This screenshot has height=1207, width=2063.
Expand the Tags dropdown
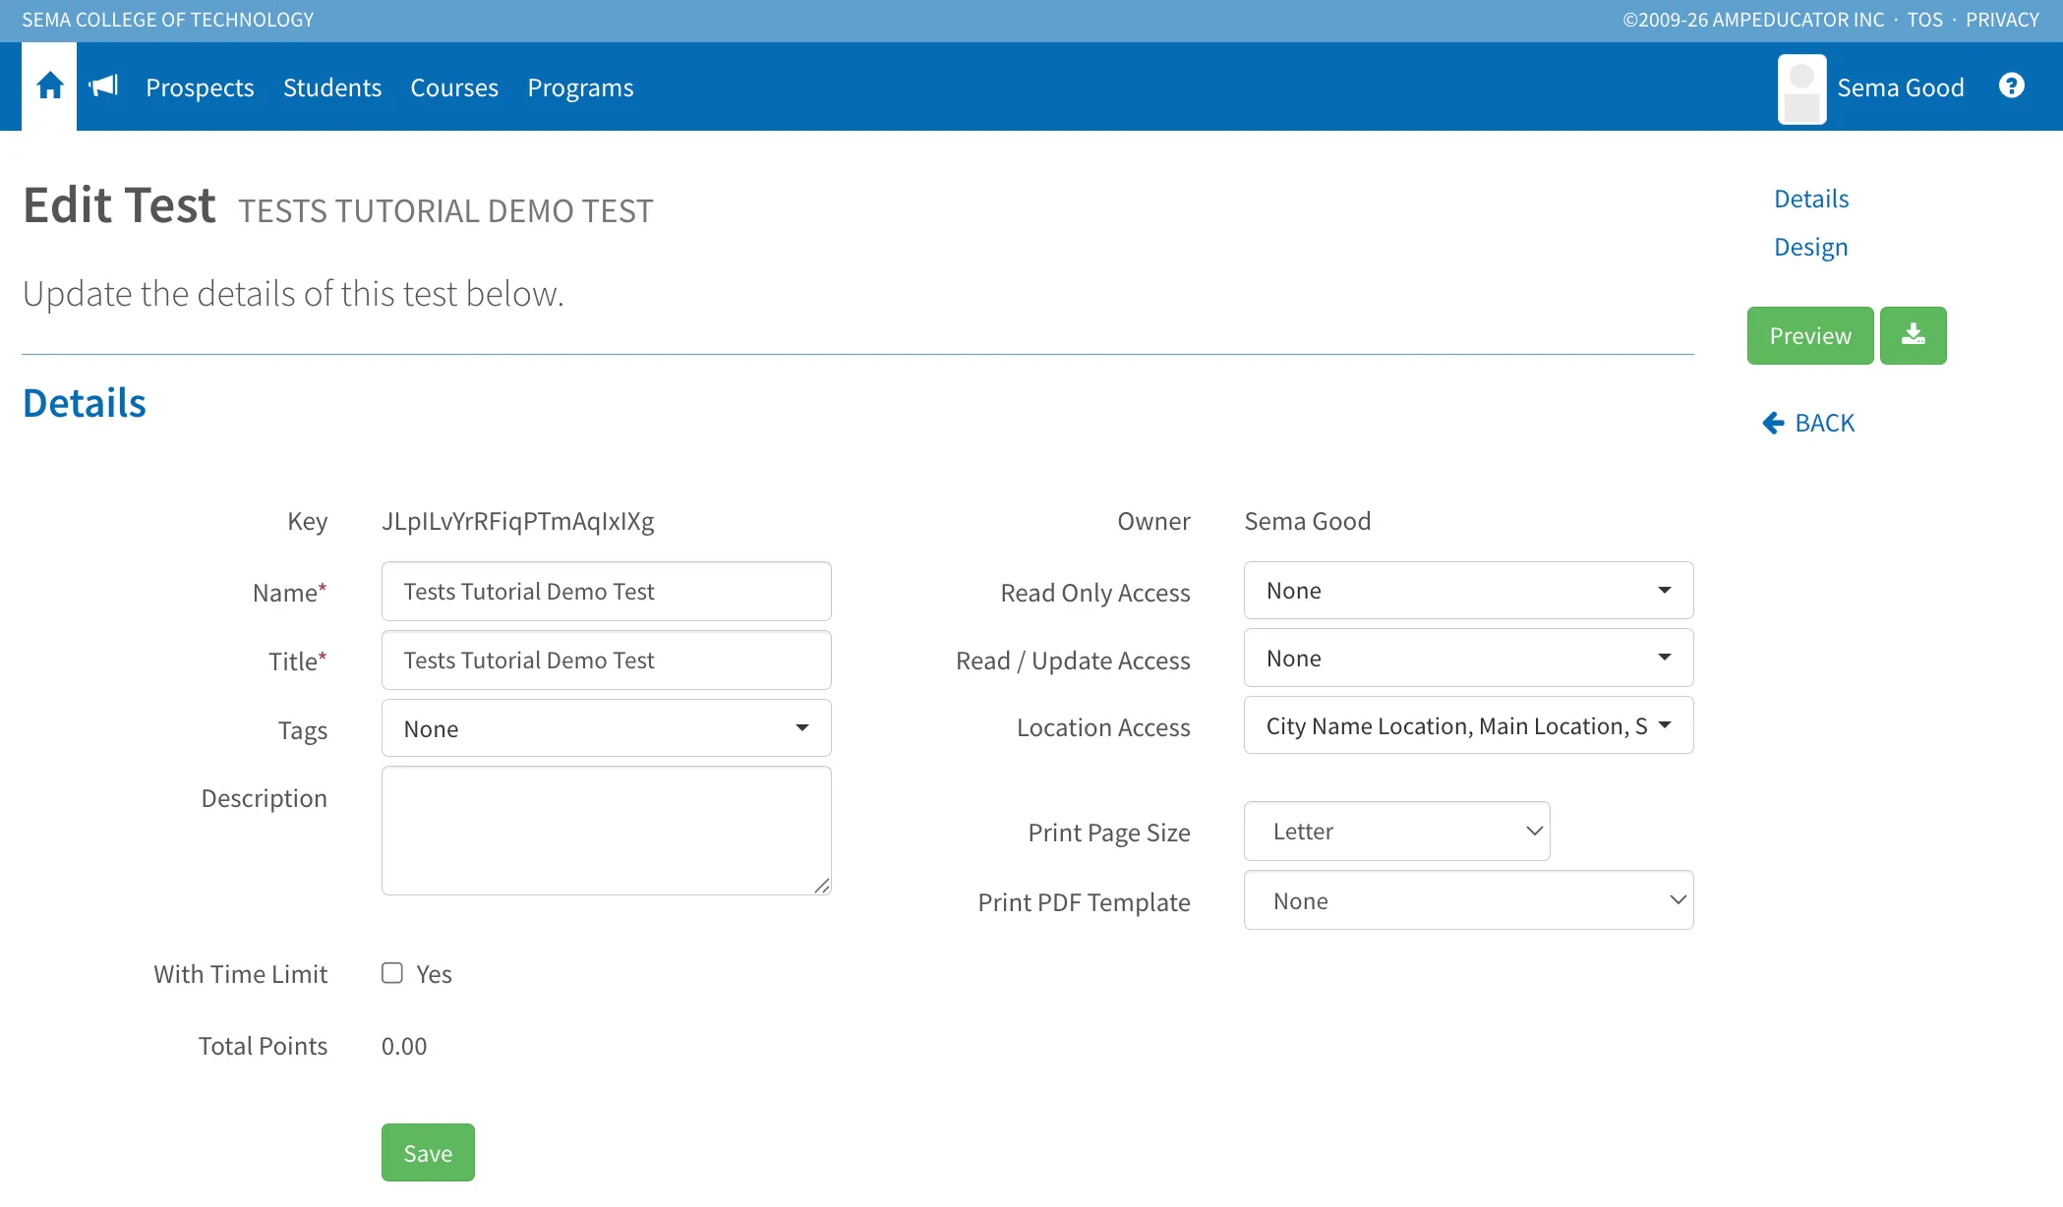tap(606, 728)
